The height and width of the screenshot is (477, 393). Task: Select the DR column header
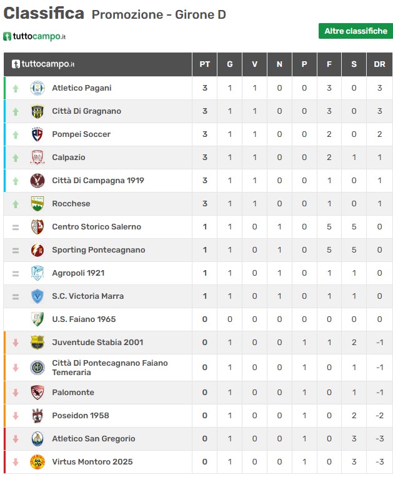click(x=379, y=64)
